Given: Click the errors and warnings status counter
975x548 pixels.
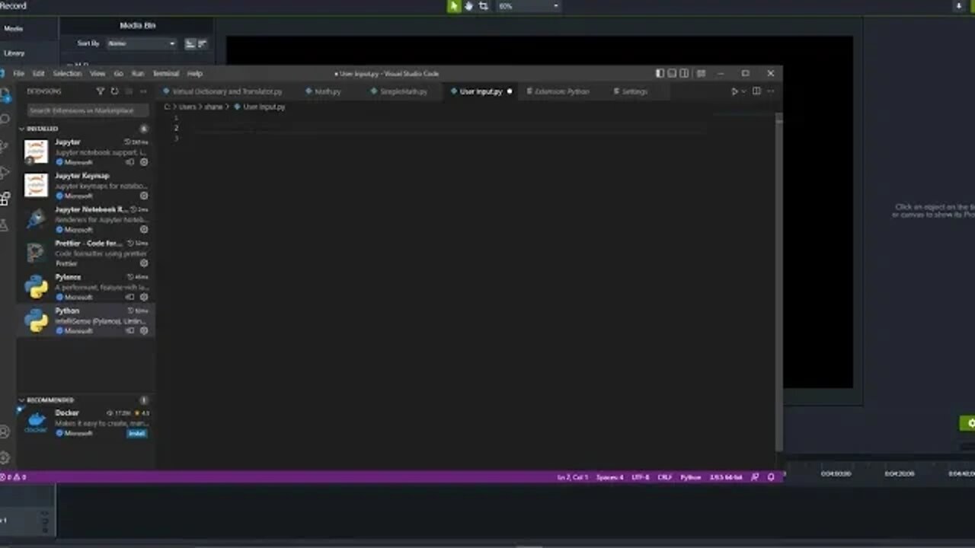Looking at the screenshot, I should (x=14, y=477).
